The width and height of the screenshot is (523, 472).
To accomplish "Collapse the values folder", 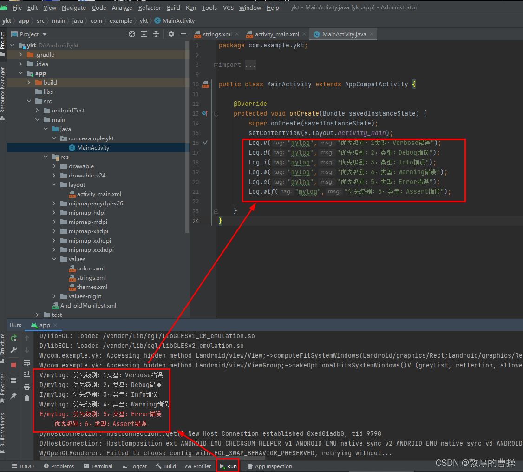I will [x=54, y=259].
